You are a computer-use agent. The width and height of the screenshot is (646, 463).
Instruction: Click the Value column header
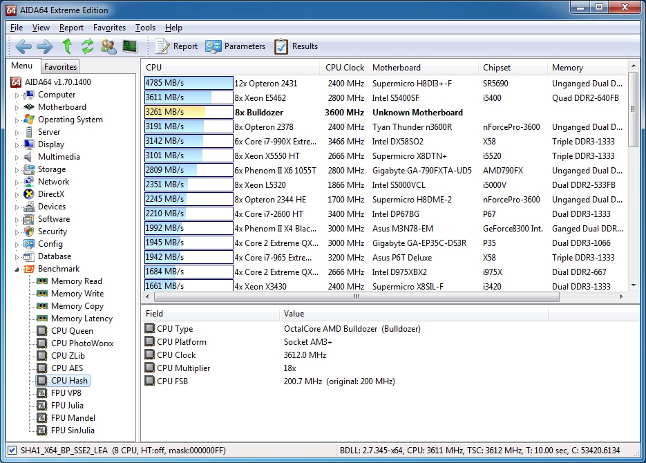414,314
